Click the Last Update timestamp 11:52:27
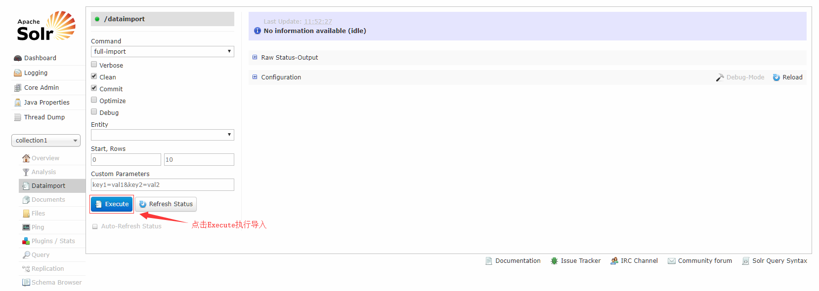Viewport: 819px width, 291px height. 318,22
